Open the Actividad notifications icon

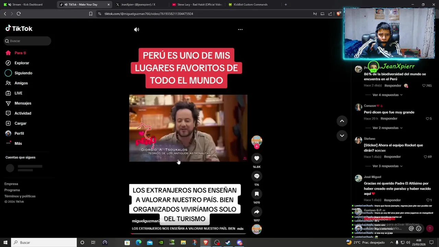coord(8,113)
